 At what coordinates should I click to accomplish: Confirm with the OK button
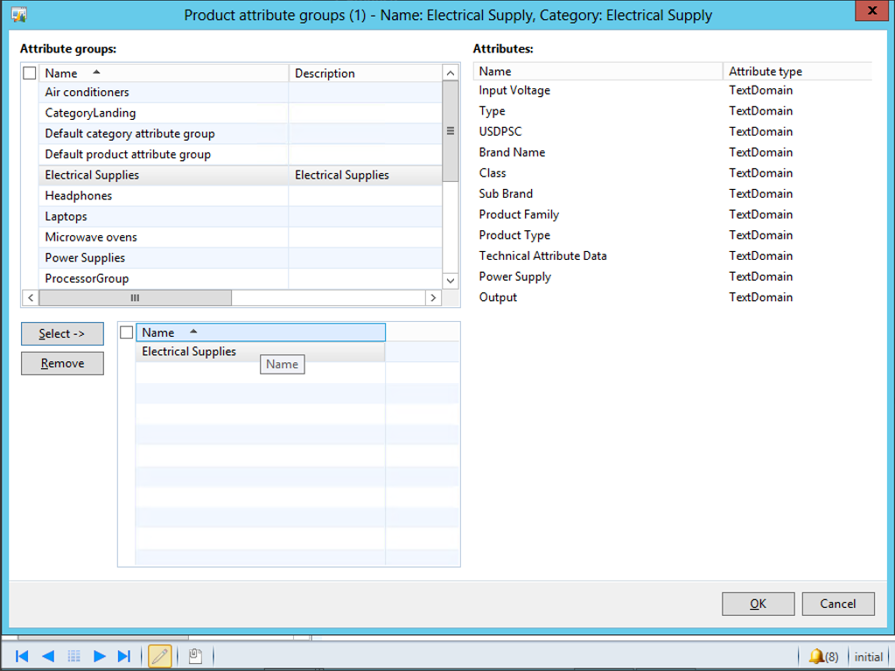758,604
